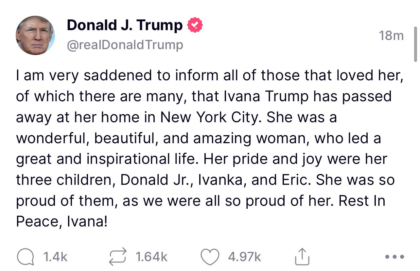Click the 4.97k likes count
Screen dimensions: 420x271
(x=244, y=257)
